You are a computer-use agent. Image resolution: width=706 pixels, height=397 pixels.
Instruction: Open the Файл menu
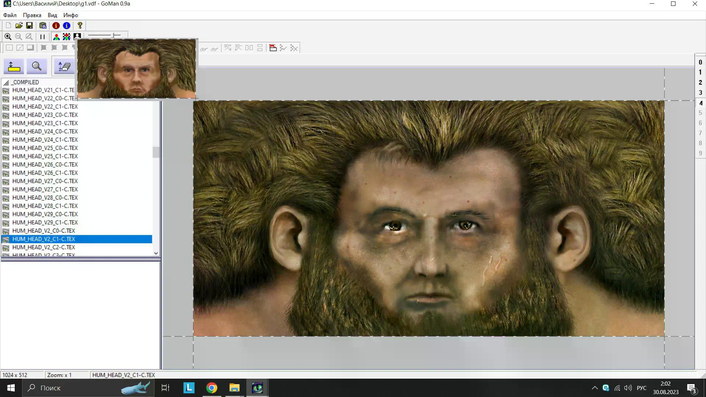[10, 15]
